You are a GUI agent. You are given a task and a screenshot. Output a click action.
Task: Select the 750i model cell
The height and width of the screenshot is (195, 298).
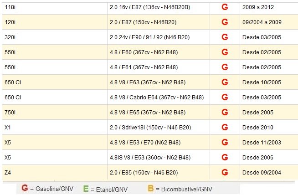tap(55, 112)
